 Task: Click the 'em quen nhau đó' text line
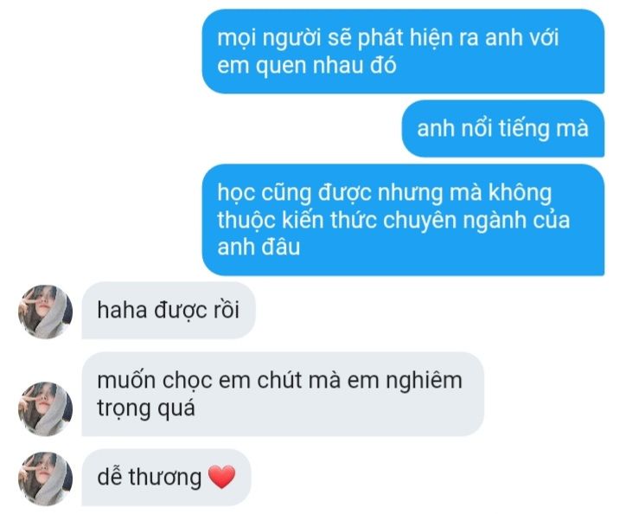[x=306, y=66]
